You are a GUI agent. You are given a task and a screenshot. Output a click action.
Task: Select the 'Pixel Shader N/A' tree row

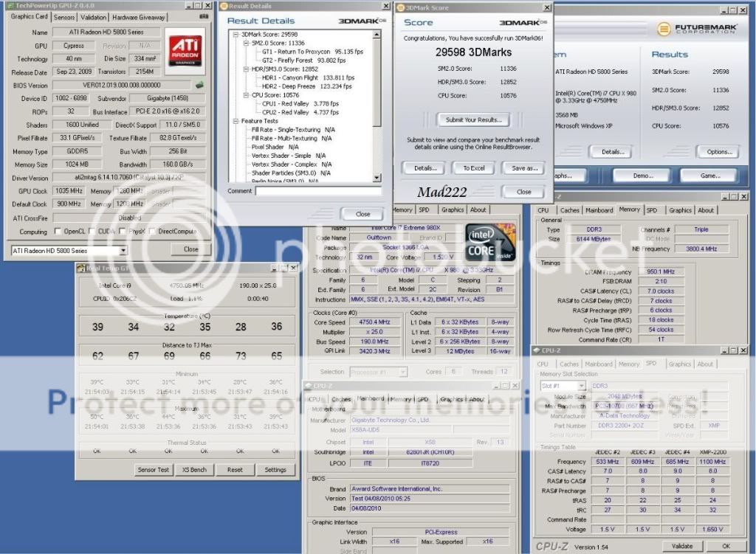[x=275, y=148]
